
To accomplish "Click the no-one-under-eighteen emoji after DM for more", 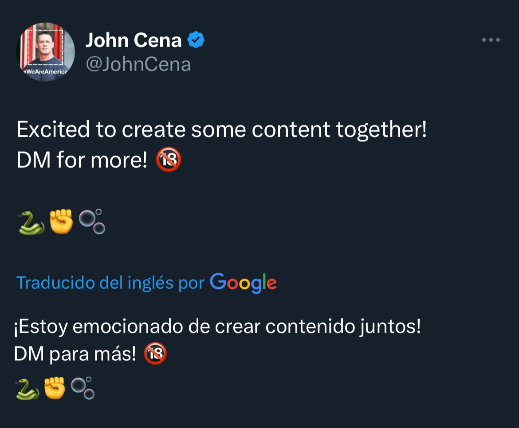I will point(169,160).
